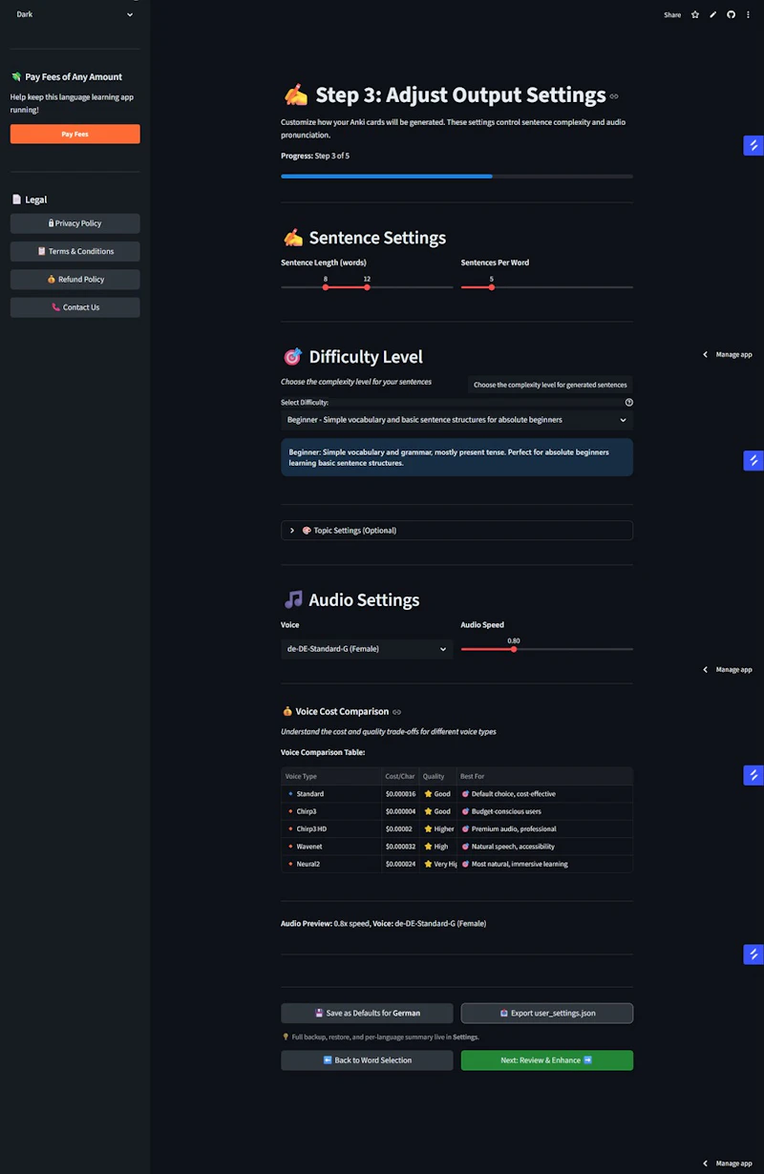This screenshot has height=1174, width=764.
Task: Open the Dark theme dropdown in sidebar
Action: click(x=74, y=14)
